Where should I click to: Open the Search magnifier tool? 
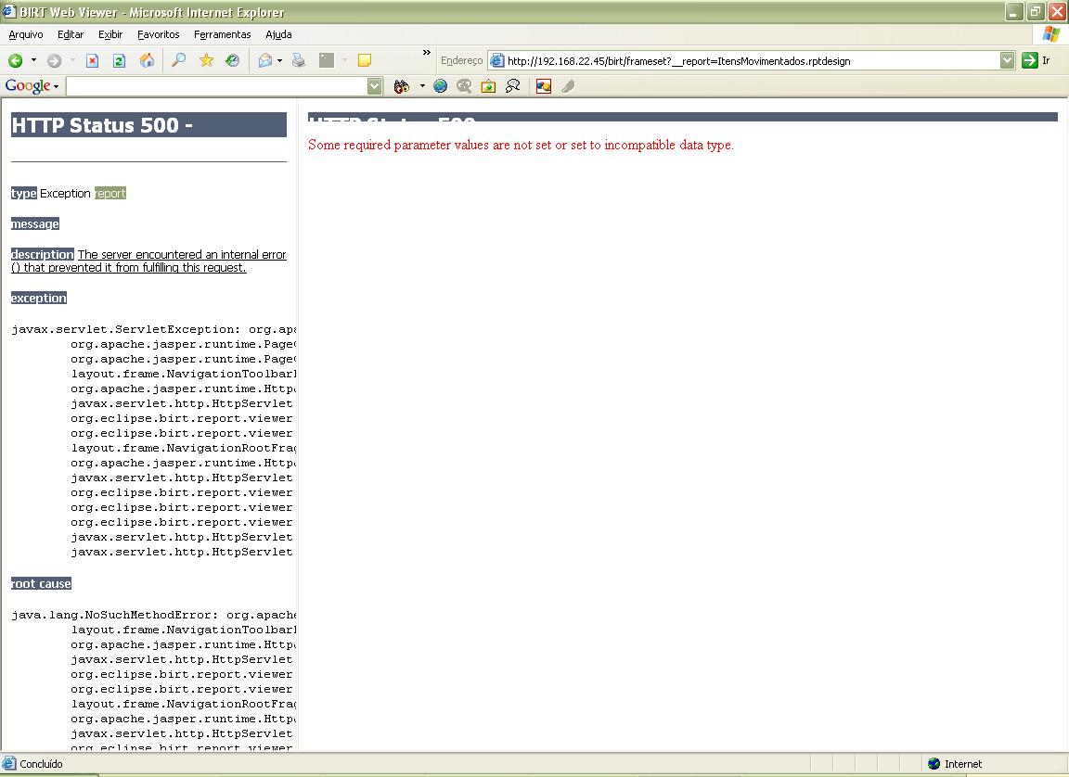178,60
